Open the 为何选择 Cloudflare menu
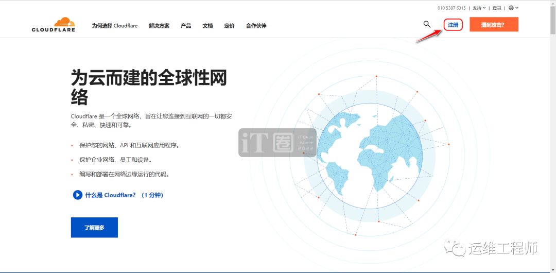 point(114,26)
